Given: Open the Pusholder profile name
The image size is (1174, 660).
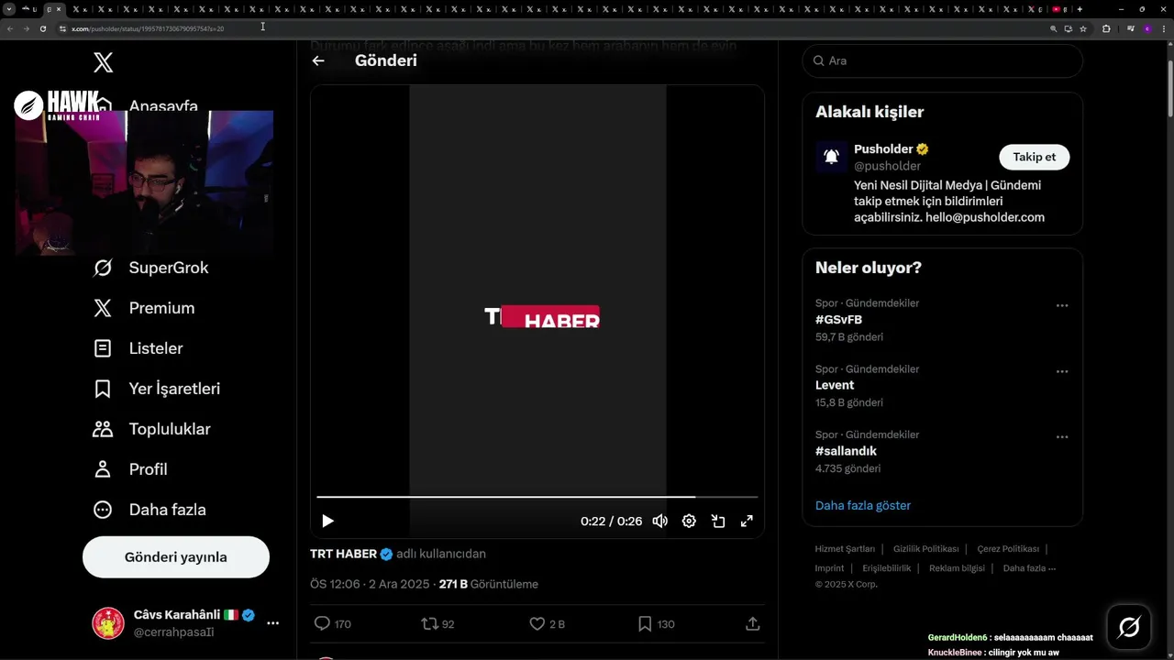Looking at the screenshot, I should (x=883, y=148).
